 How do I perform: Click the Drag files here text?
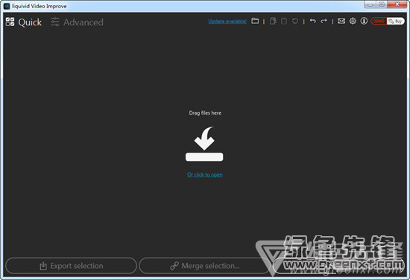pyautogui.click(x=205, y=113)
